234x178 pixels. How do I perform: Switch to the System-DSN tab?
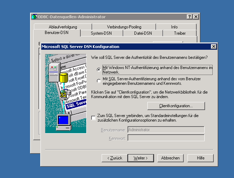pyautogui.click(x=101, y=33)
